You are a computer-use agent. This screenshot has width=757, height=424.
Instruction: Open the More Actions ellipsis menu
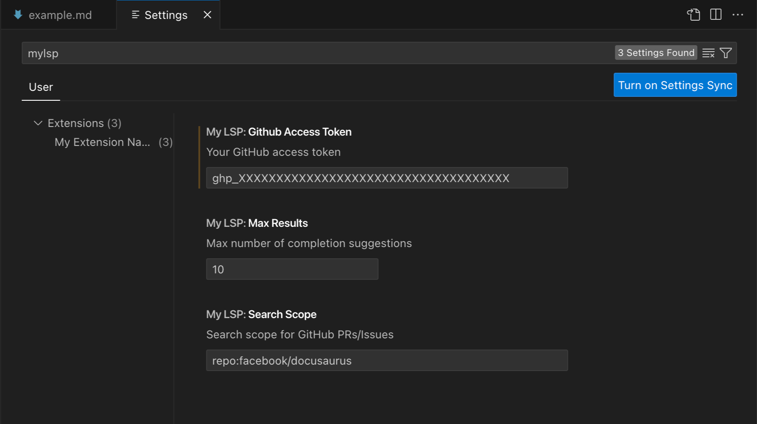(x=738, y=15)
